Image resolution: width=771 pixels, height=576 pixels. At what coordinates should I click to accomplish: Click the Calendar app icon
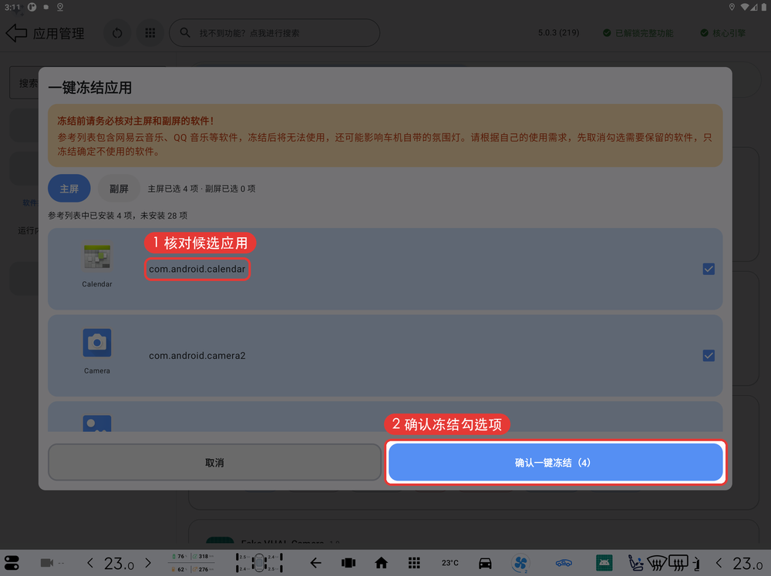coord(97,256)
